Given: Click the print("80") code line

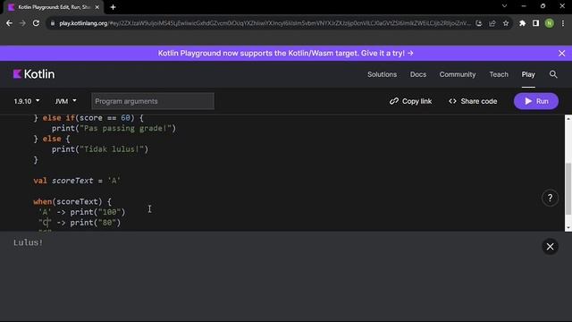Looking at the screenshot, I should [x=80, y=223].
